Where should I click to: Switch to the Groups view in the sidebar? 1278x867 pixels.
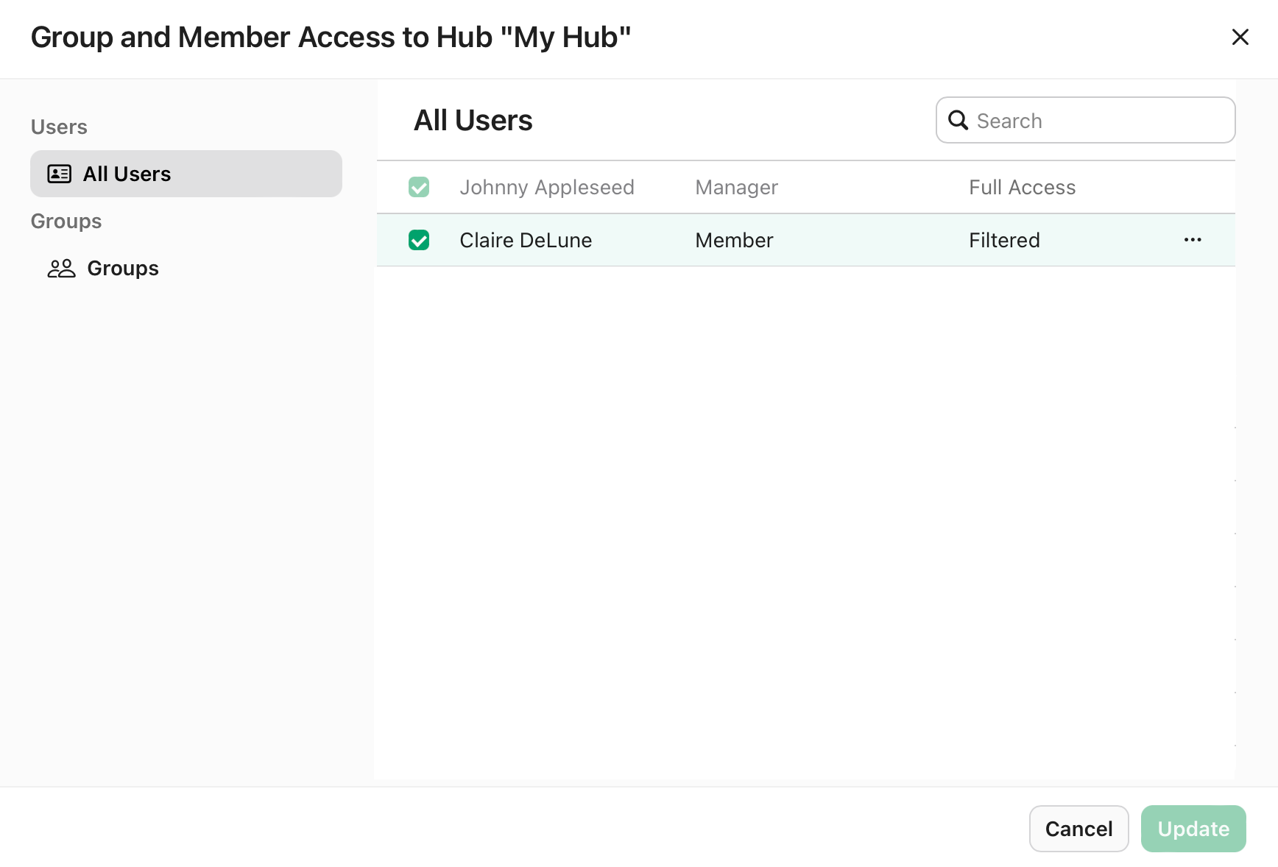coord(123,268)
